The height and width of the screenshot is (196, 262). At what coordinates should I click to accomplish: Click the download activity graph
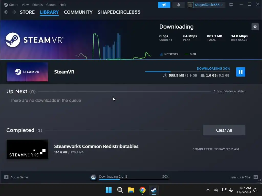click(x=113, y=46)
